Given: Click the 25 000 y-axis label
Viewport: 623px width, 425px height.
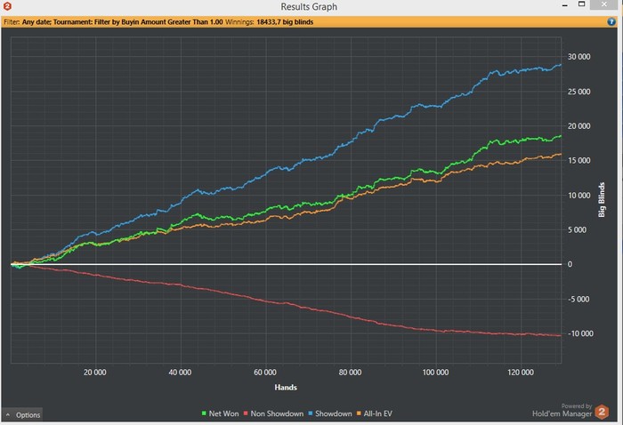Looking at the screenshot, I should [578, 92].
